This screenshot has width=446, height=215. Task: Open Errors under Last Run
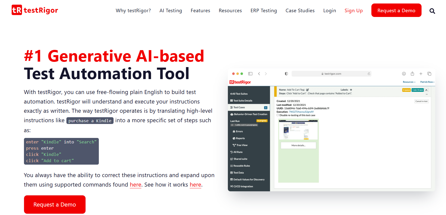(x=238, y=131)
